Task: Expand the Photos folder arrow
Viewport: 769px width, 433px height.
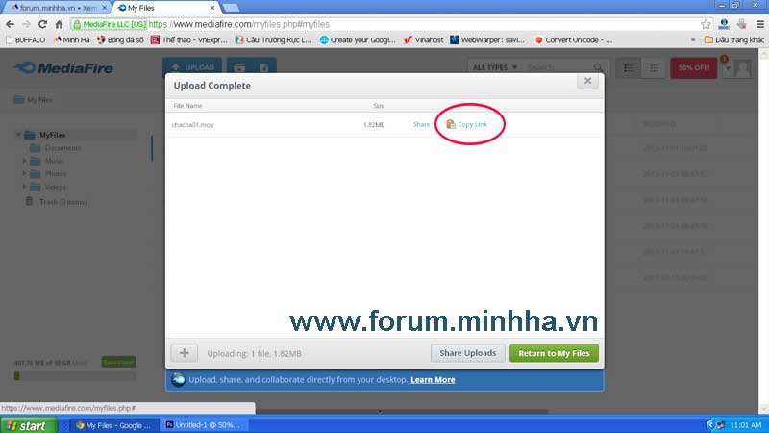Action: [x=24, y=173]
